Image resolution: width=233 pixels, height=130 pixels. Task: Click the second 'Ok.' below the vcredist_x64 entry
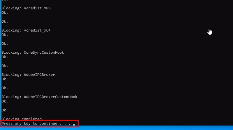[x=5, y=44]
